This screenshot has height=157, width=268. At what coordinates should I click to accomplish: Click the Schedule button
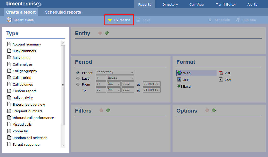219,20
